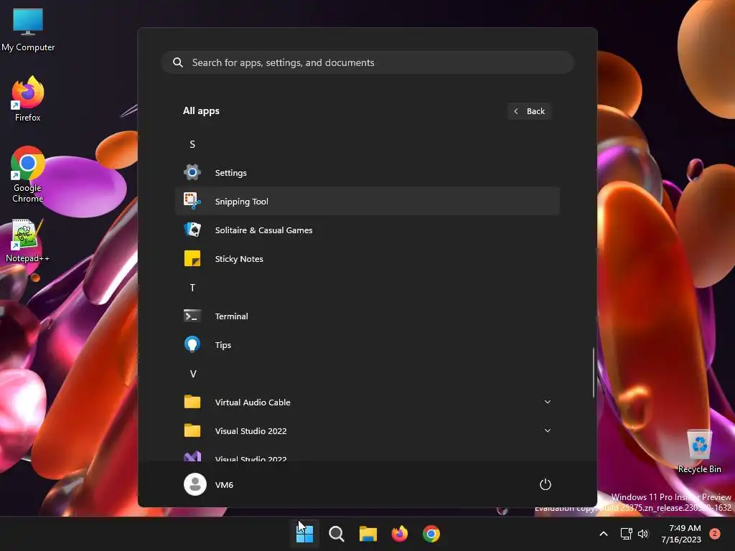The width and height of the screenshot is (735, 551).
Task: Click the Settings app name text
Action: pyautogui.click(x=230, y=173)
